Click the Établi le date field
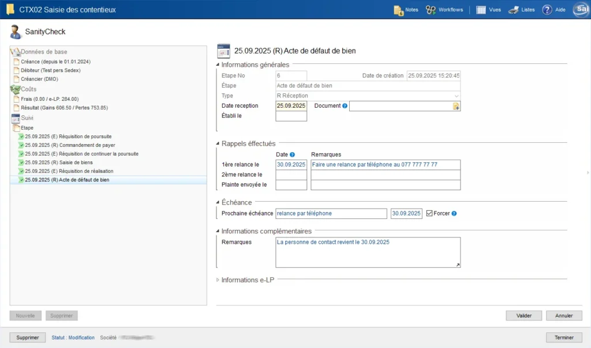591x348 pixels. click(x=291, y=116)
